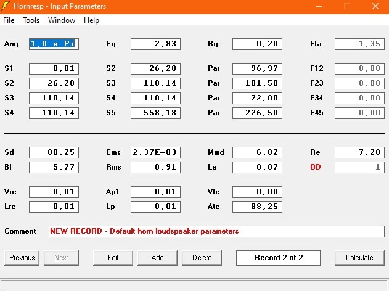Viewport: 389px width, 291px height.
Task: Click the Rms field with 0,91
Action: tap(155, 167)
